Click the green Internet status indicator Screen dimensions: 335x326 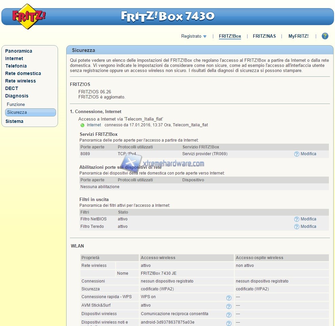[82, 125]
